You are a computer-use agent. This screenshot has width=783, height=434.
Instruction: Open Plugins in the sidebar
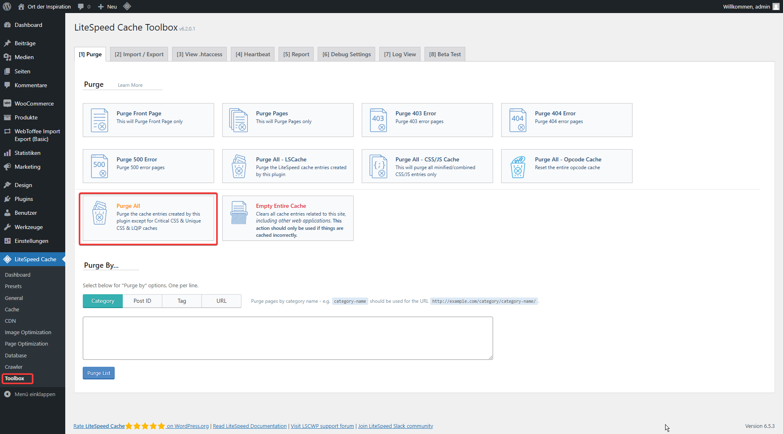coord(33,199)
